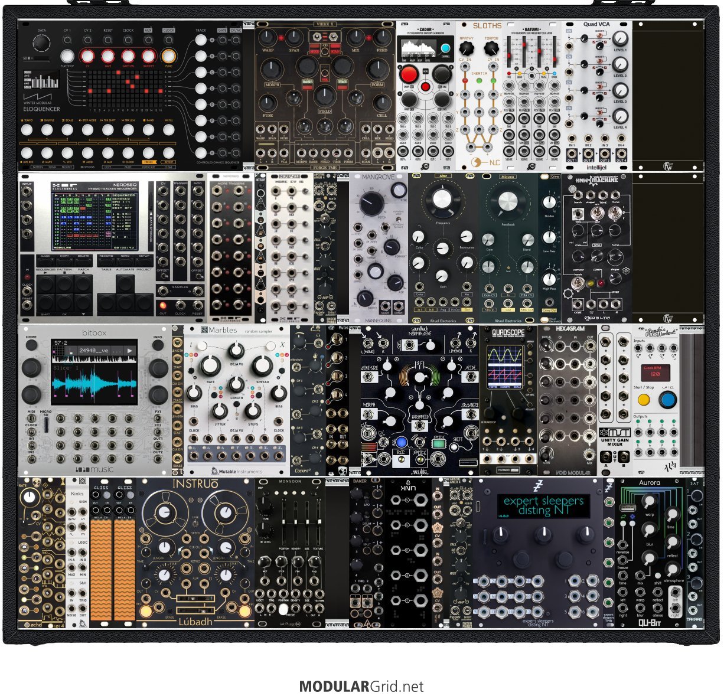Click the Eloquencer PLAY/STOP button
Image resolution: width=724 pixels, height=699 pixels.
click(x=67, y=57)
